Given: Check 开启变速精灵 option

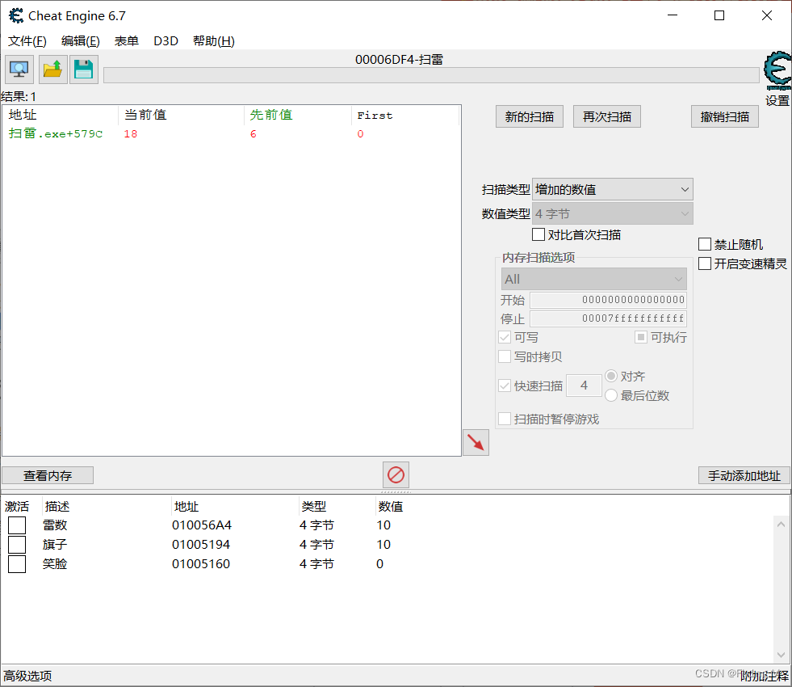Looking at the screenshot, I should coord(705,263).
